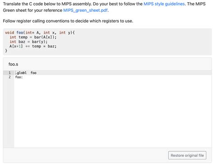Click the 'Follow register calling conventions' sentence
Viewport: 214px width, 165px height.
point(68,21)
